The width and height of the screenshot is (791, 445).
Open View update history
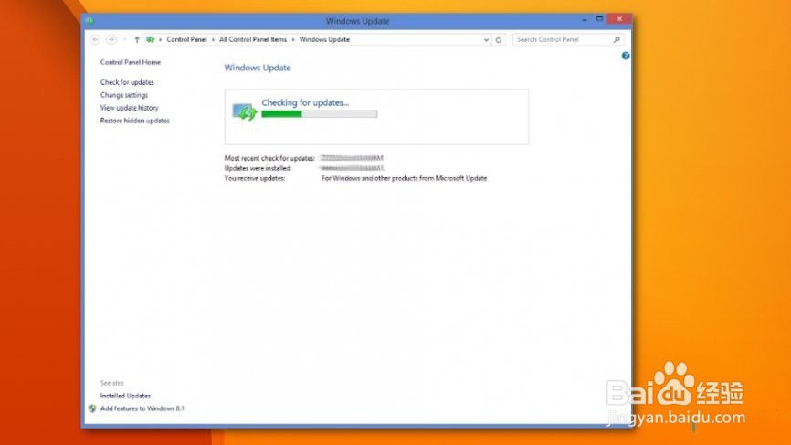pos(129,108)
